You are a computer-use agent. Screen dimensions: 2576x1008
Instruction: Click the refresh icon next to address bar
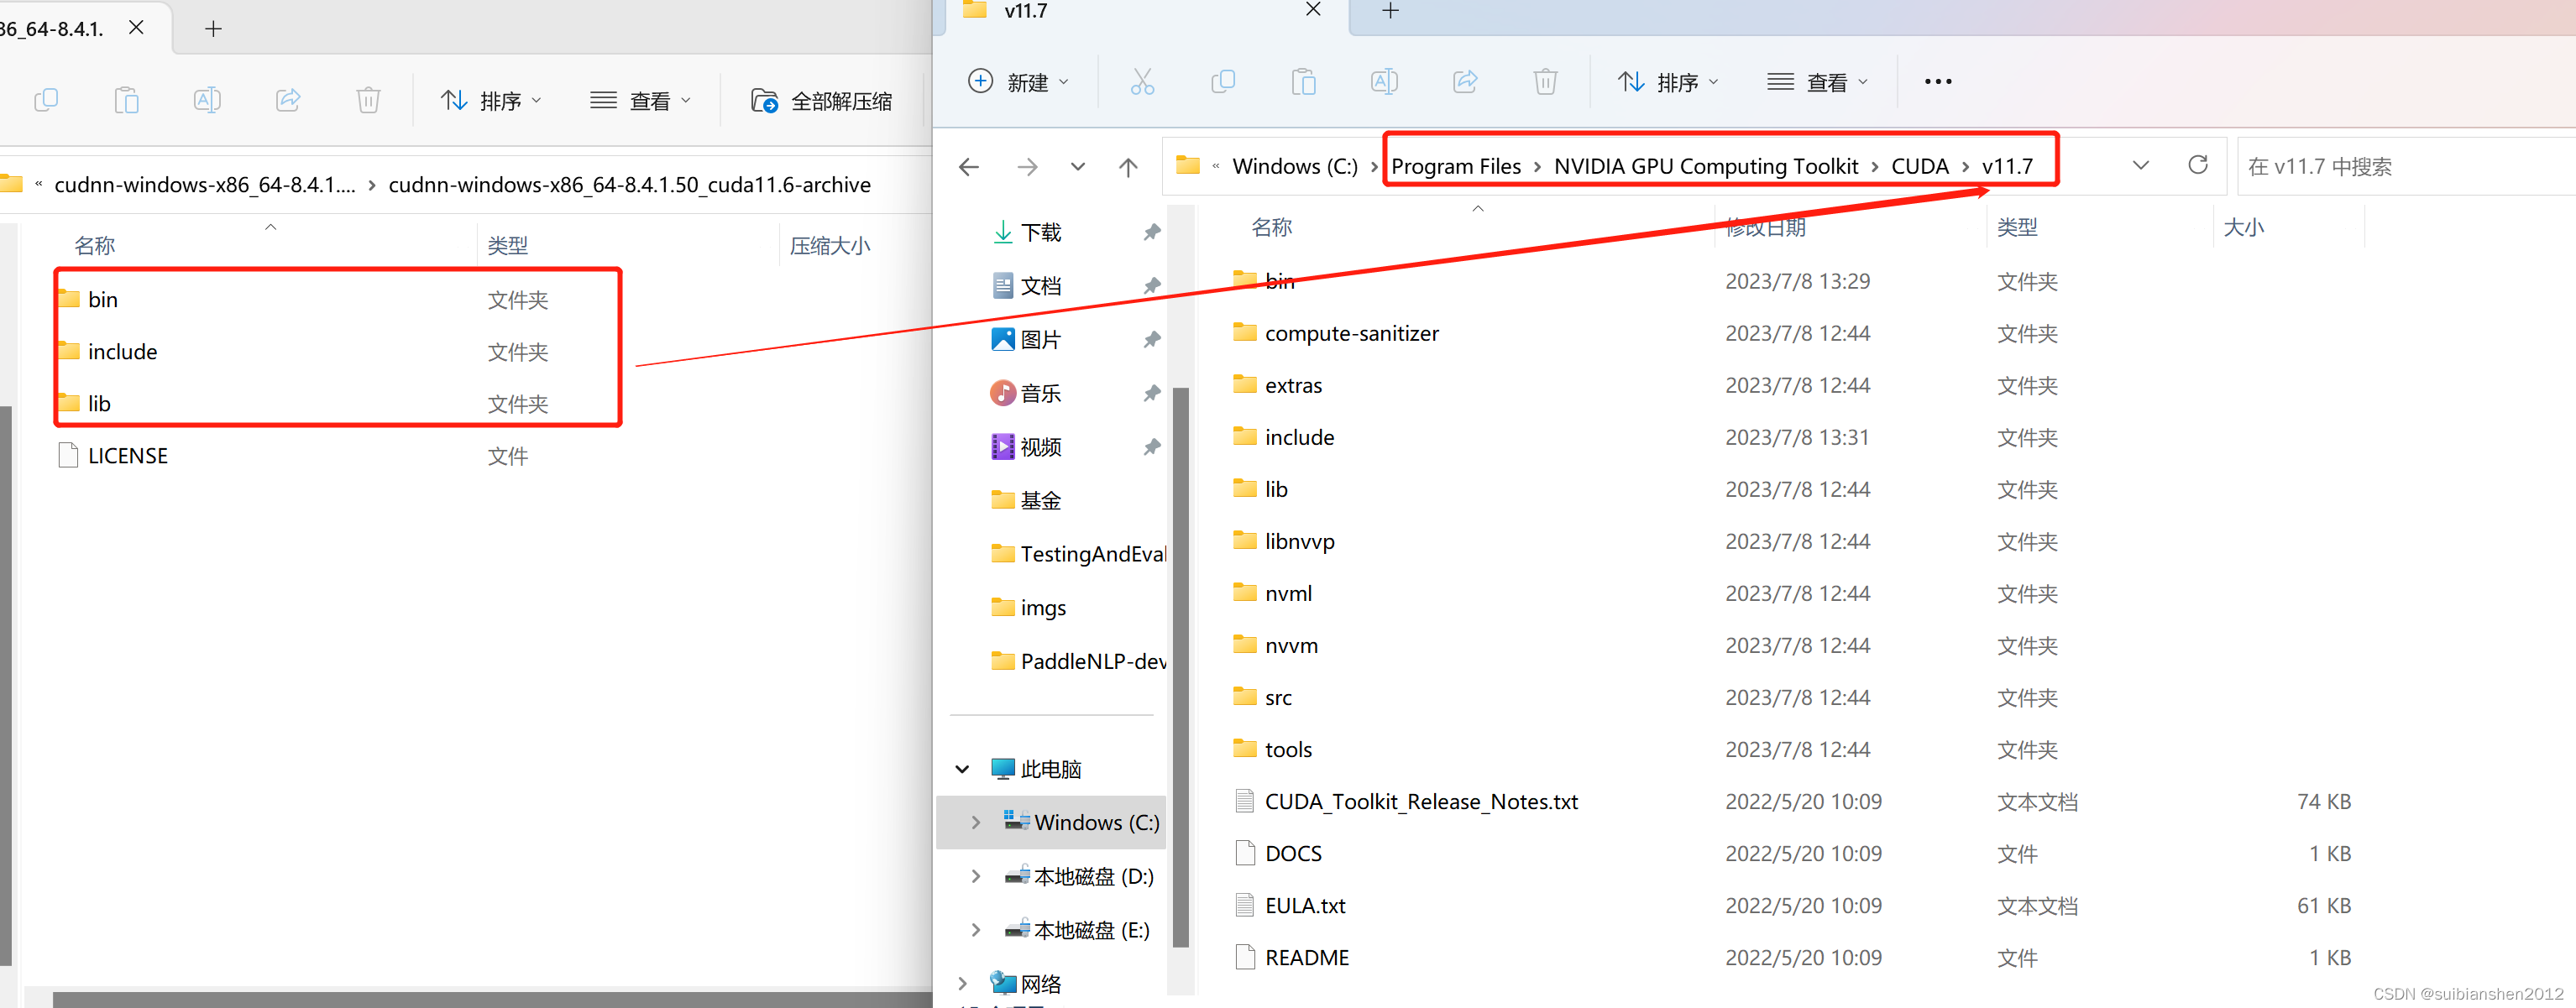[x=2197, y=165]
